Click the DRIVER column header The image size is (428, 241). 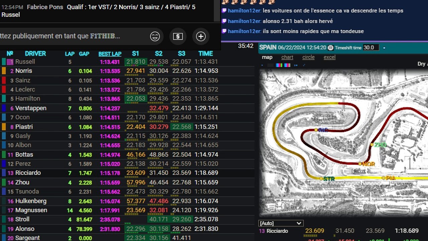click(x=35, y=54)
